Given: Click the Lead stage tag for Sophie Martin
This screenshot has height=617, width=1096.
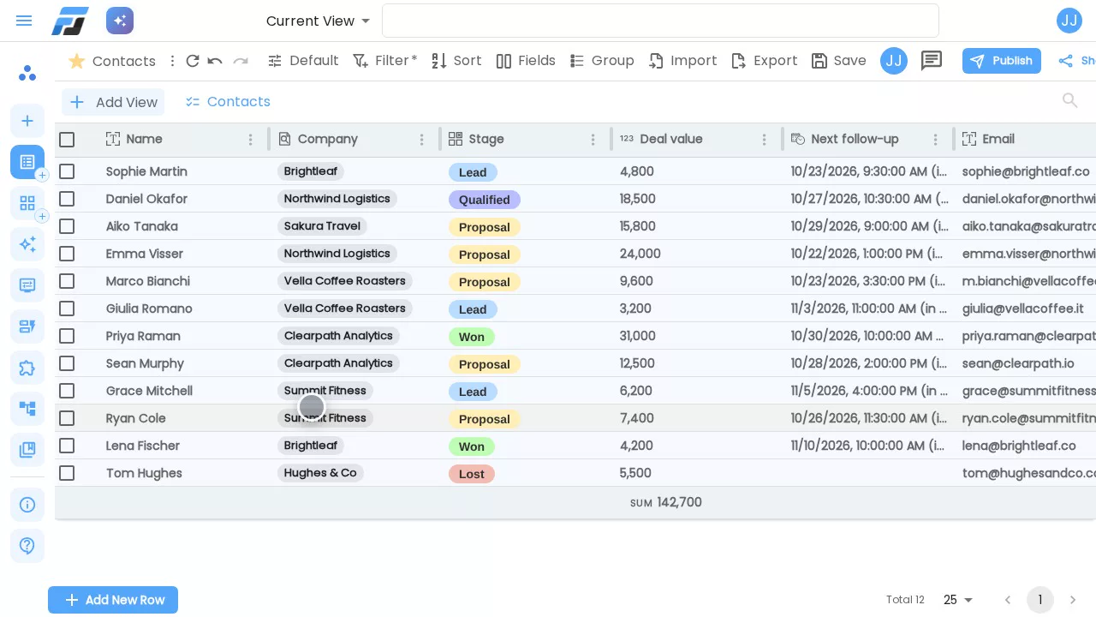Looking at the screenshot, I should click(473, 172).
